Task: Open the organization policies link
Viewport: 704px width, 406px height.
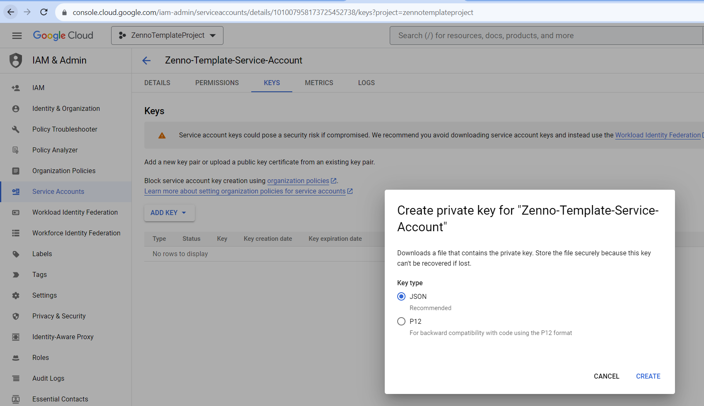Action: click(299, 181)
